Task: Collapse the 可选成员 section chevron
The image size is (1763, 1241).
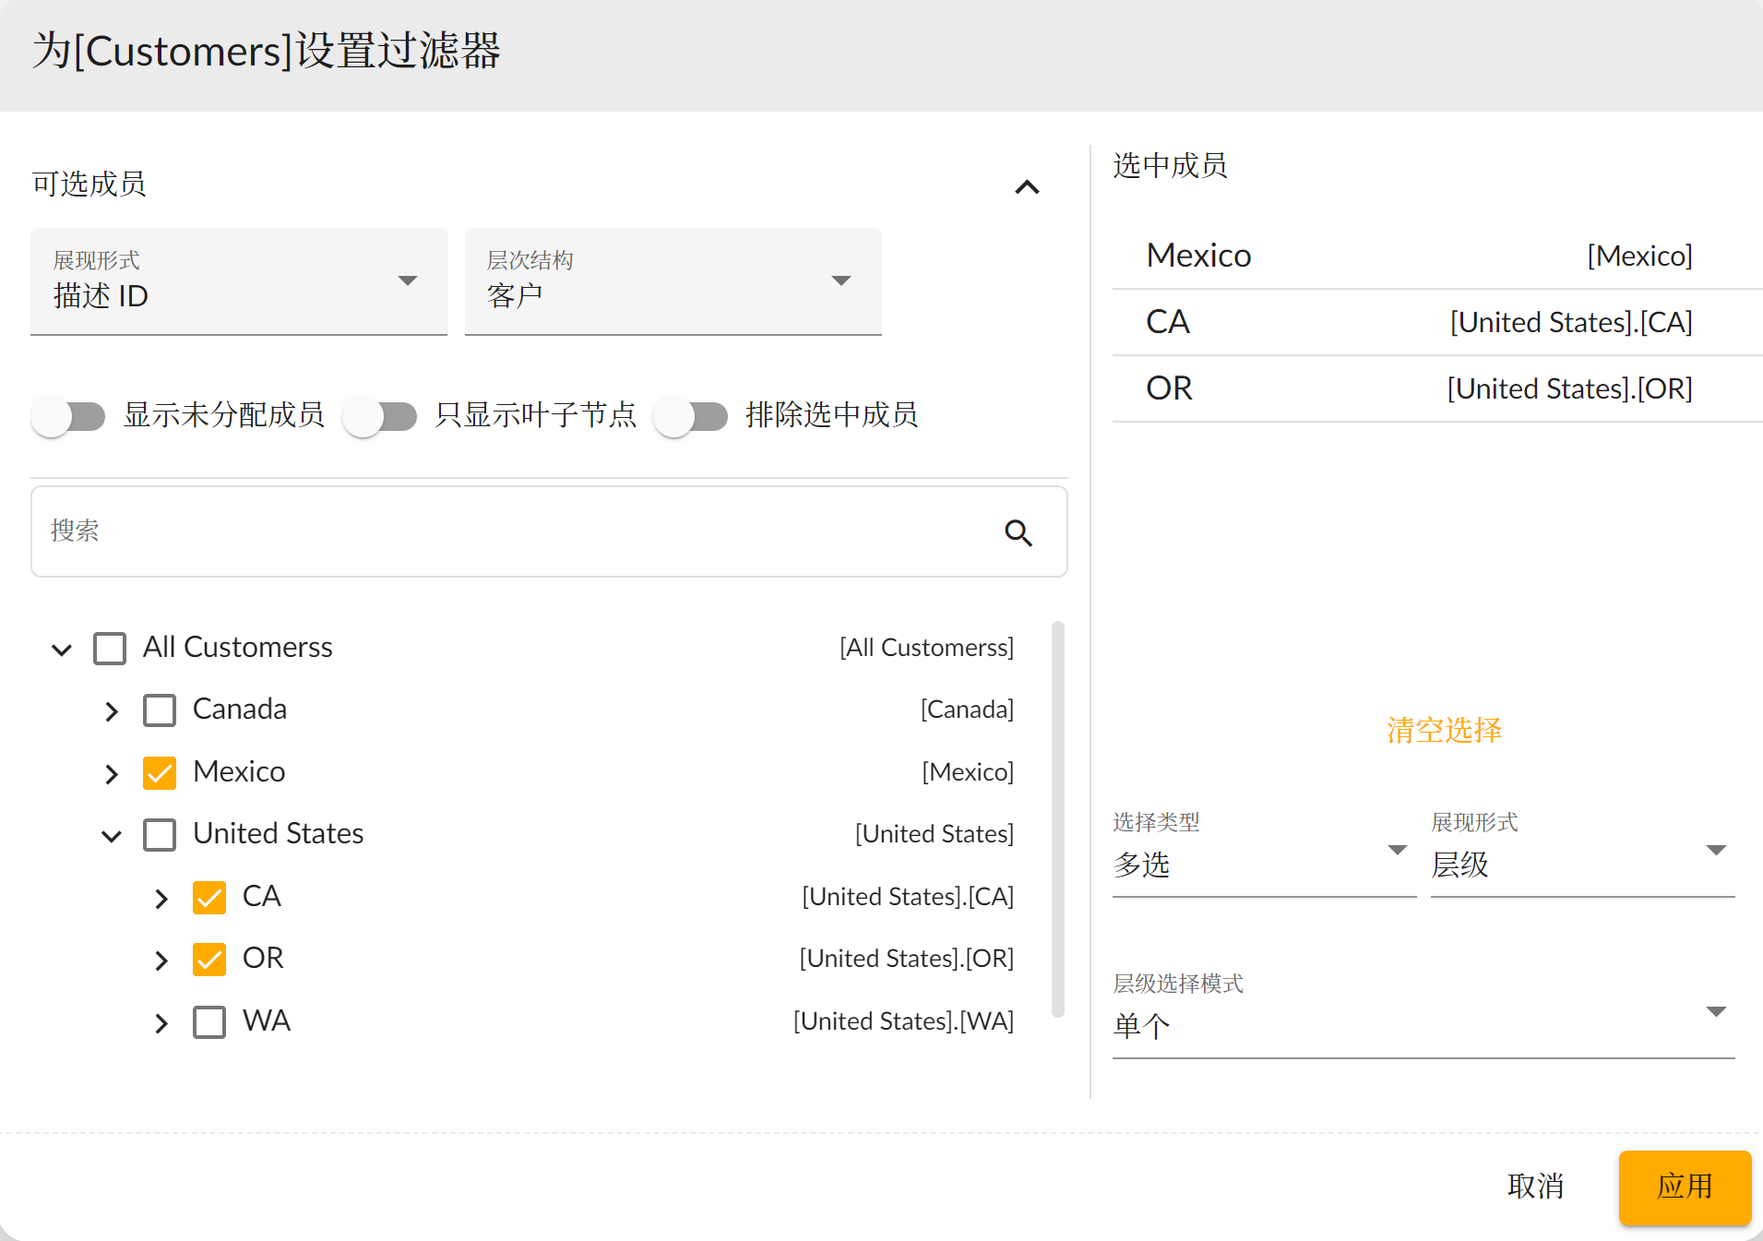Action: (x=1027, y=187)
